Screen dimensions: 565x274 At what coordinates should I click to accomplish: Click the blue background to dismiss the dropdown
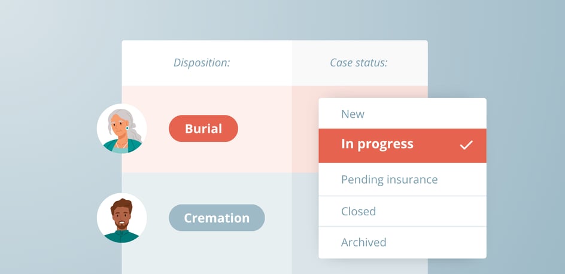(515, 54)
